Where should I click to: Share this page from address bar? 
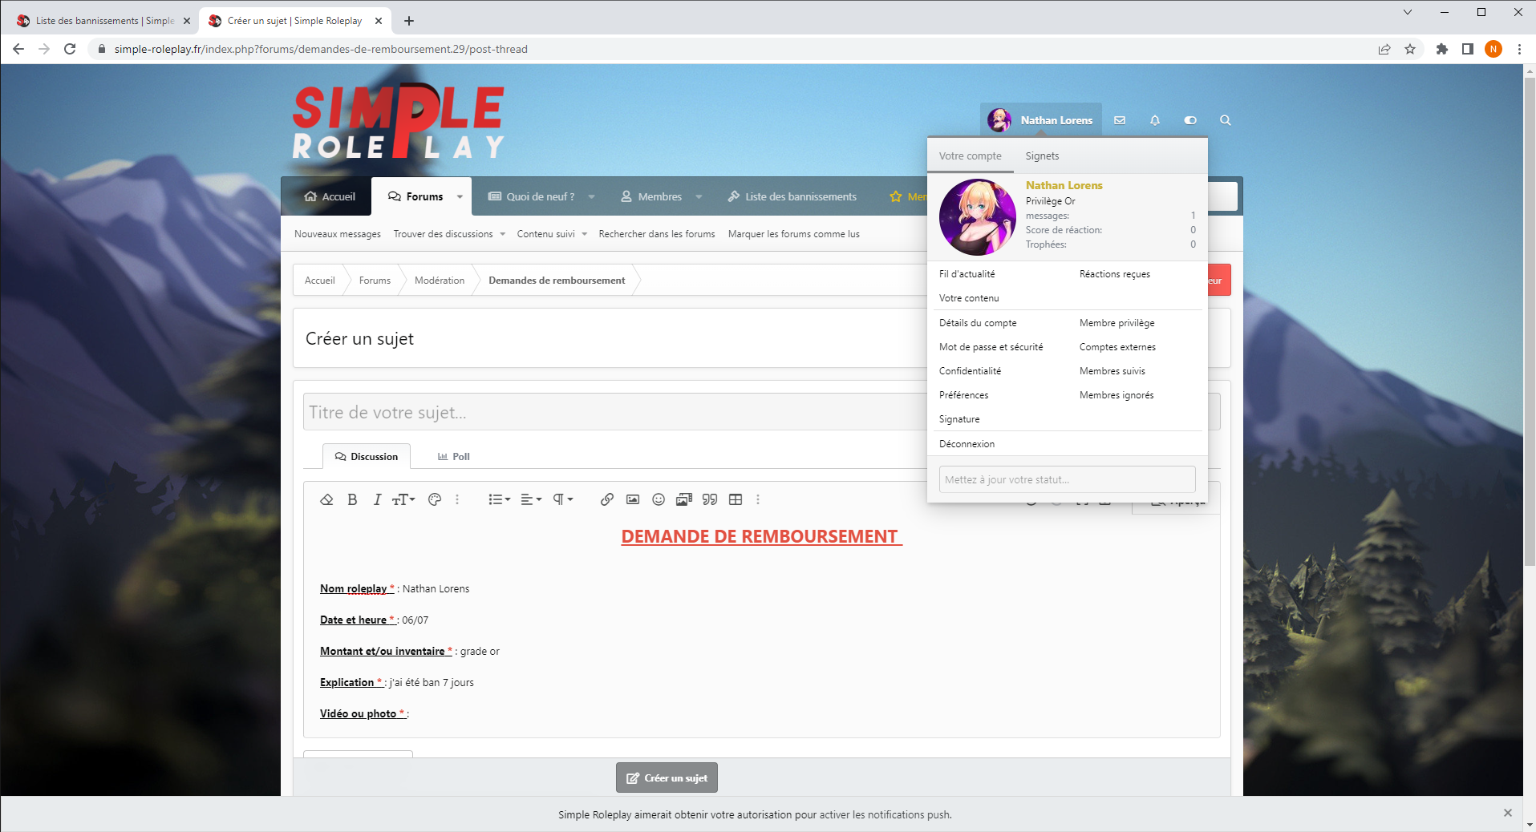(x=1384, y=49)
